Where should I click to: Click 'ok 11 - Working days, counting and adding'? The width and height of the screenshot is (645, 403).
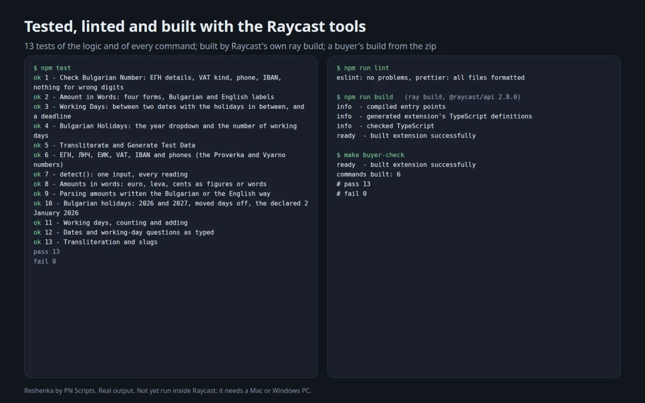(x=110, y=223)
